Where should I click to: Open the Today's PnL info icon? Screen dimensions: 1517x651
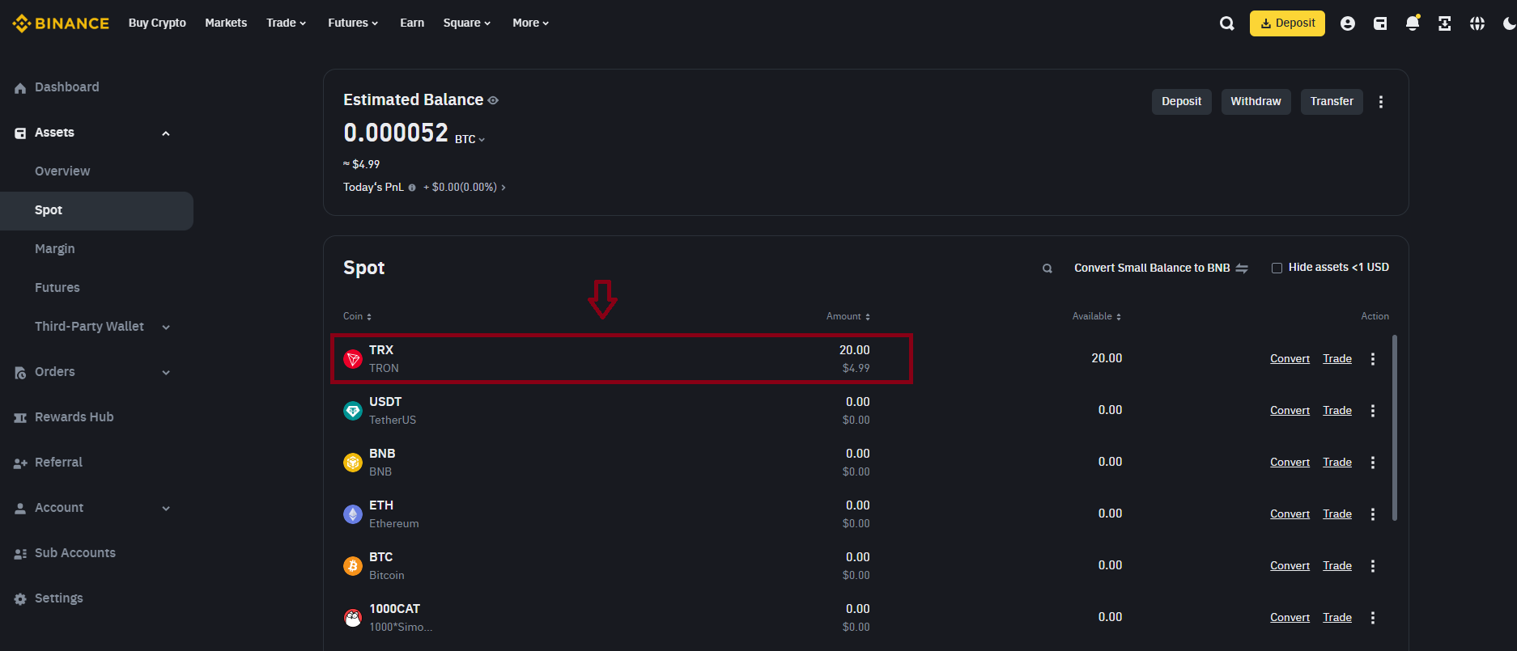pyautogui.click(x=412, y=188)
